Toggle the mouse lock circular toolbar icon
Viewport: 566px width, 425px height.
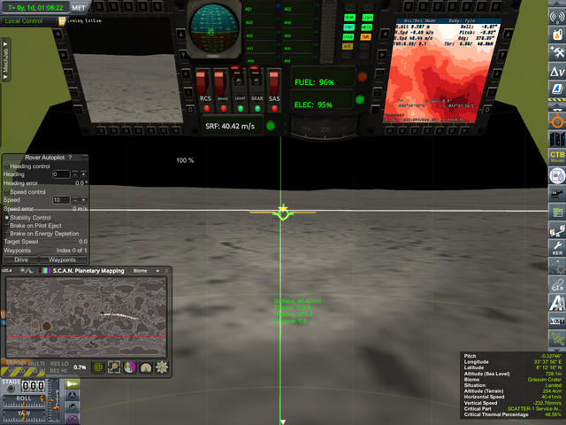(x=557, y=176)
